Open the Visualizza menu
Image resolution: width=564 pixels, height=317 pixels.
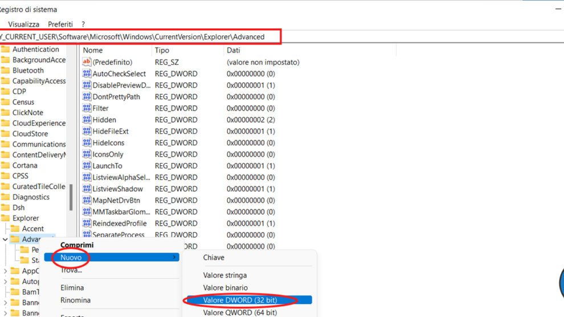pyautogui.click(x=23, y=25)
